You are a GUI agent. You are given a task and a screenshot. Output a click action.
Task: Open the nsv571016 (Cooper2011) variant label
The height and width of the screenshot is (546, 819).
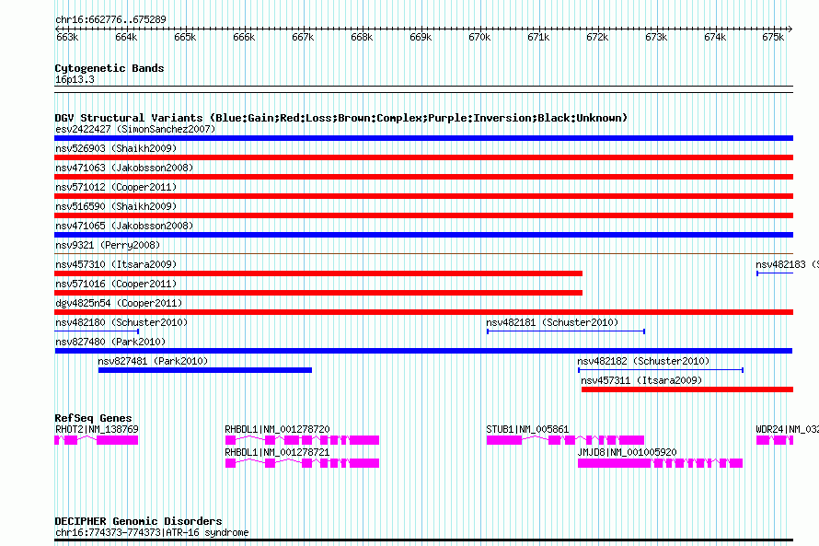point(116,284)
